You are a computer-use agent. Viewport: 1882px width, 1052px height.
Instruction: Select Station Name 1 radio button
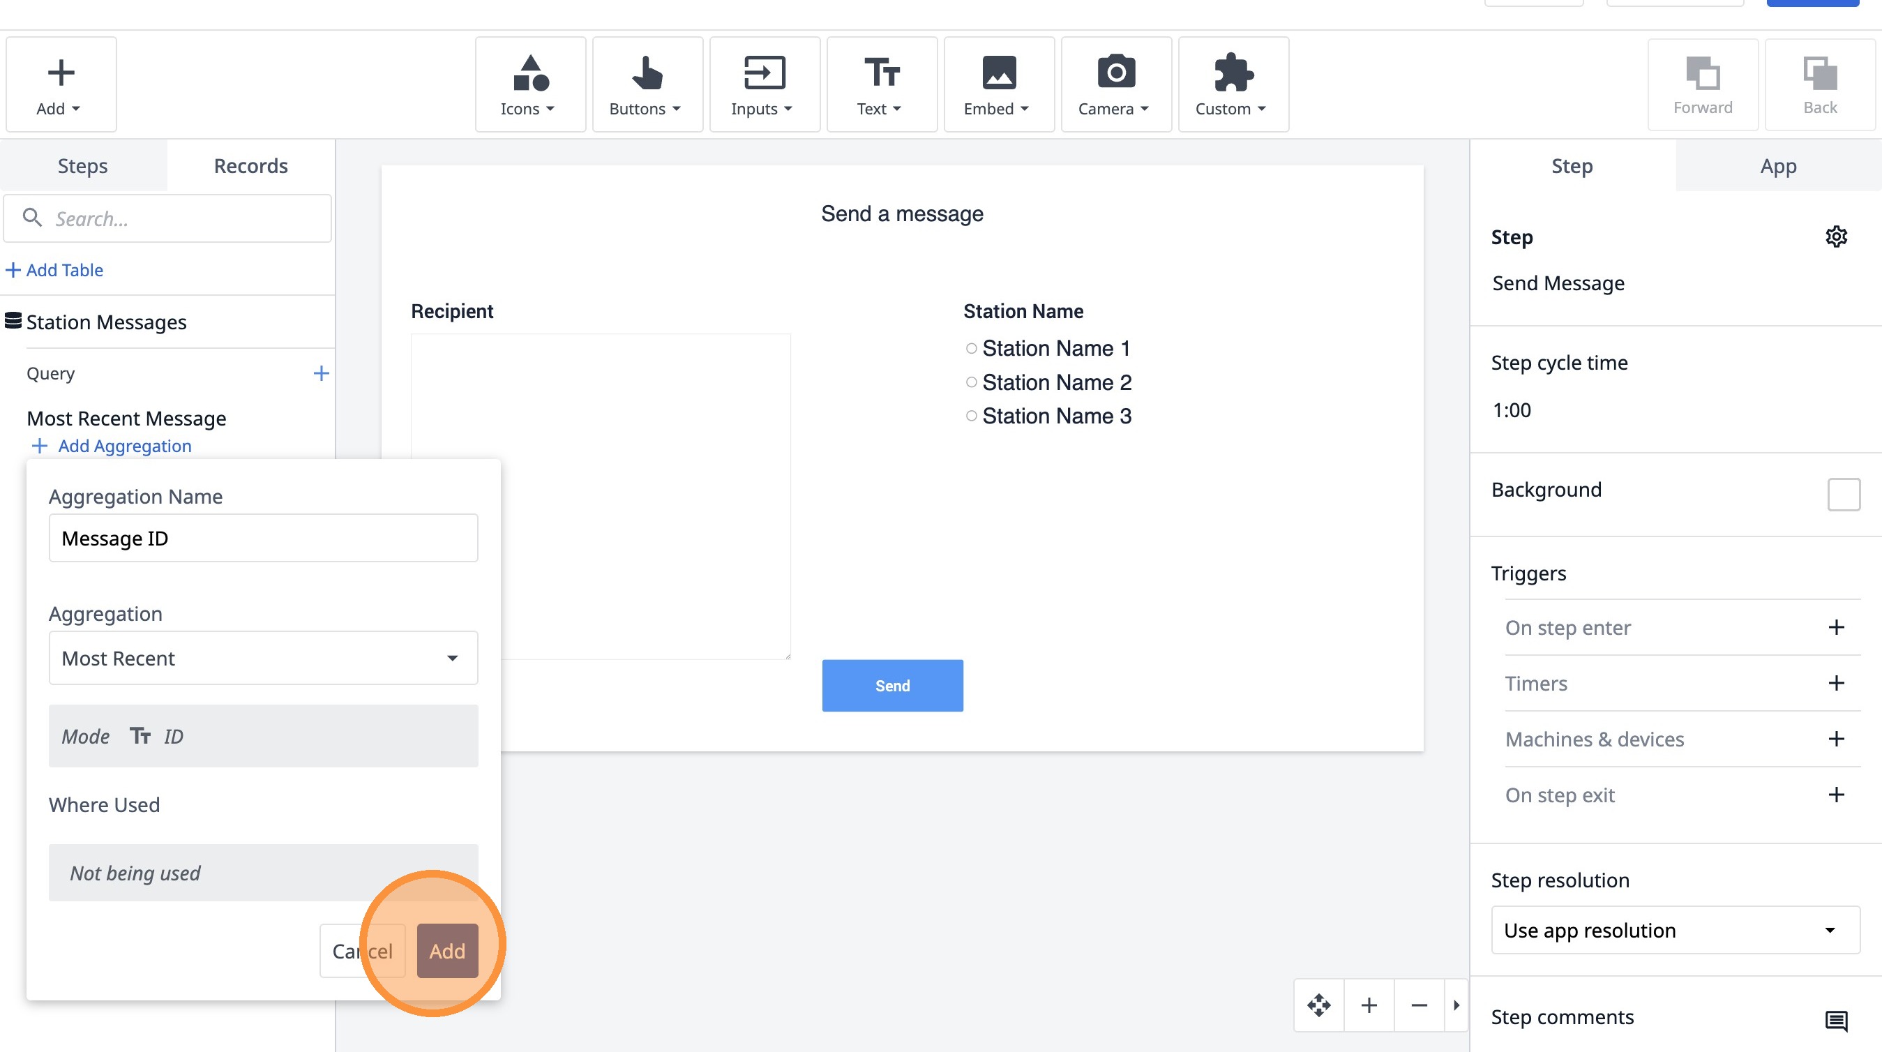971,349
